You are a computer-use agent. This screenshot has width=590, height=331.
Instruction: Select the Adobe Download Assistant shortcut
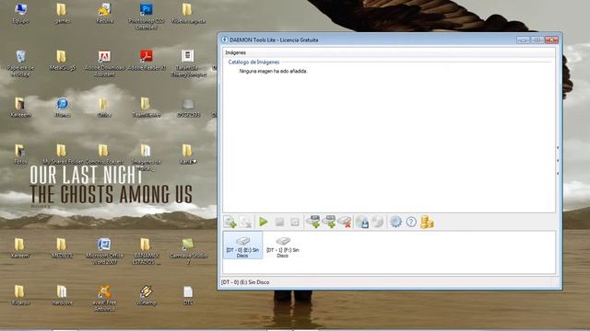point(104,63)
